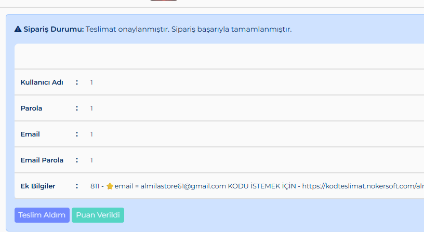The image size is (424, 232).
Task: Click the star emoji in Ek Bilgiler
Action: tap(110, 186)
